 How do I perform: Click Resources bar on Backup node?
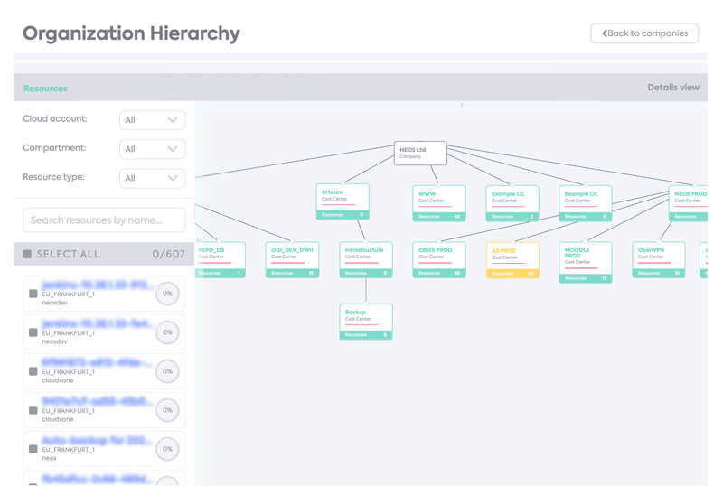pyautogui.click(x=366, y=335)
